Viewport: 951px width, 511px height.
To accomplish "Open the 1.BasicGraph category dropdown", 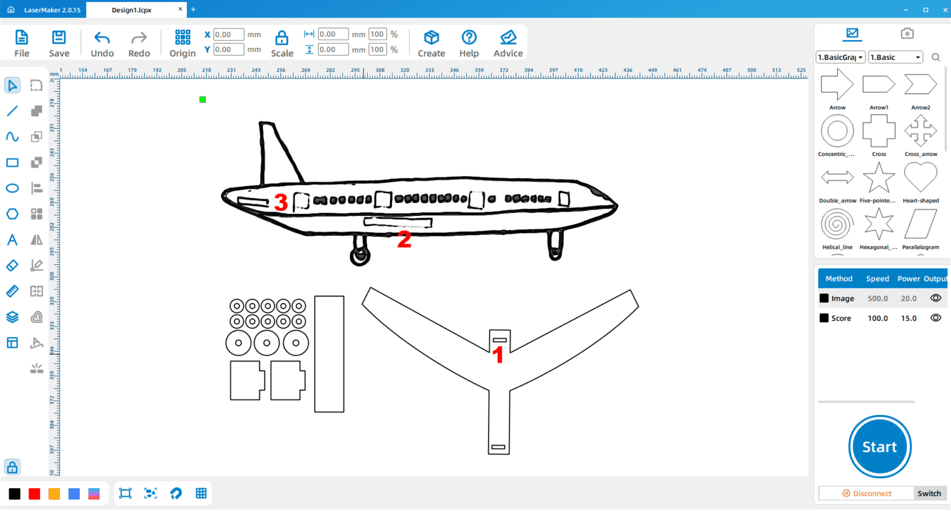I will coord(840,56).
